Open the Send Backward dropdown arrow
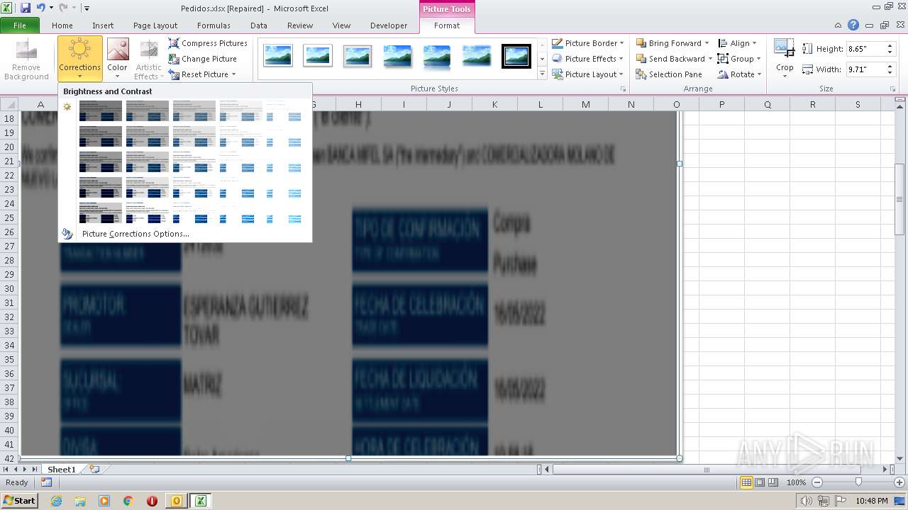Screen dimensions: 908x510 pyautogui.click(x=710, y=59)
